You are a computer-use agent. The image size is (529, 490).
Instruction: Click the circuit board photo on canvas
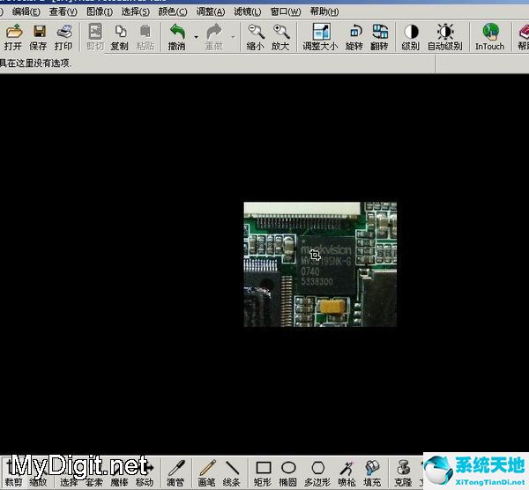click(x=320, y=264)
